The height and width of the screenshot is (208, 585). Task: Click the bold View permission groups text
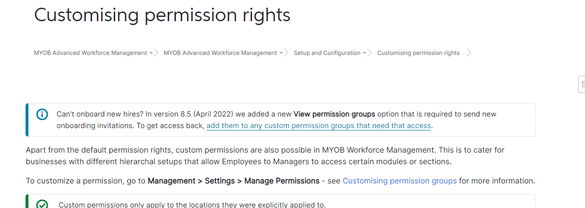click(334, 114)
